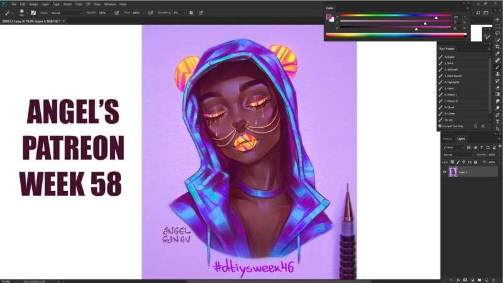The height and width of the screenshot is (283, 503).
Task: Create a new tool preset
Action: [476, 126]
